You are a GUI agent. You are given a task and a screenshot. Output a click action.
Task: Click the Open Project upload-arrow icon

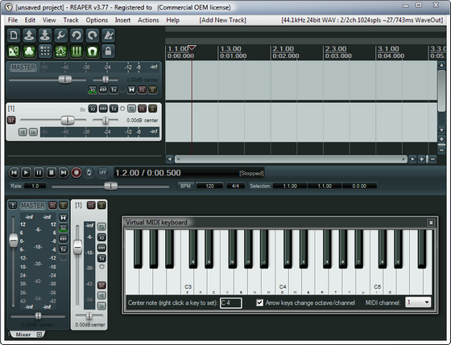(29, 35)
